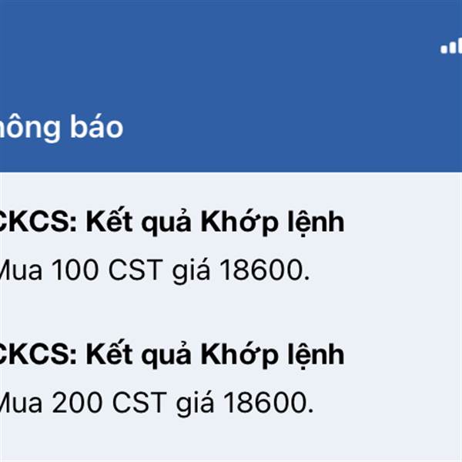
Task: Tap the status bar area beside signal icon
Action: [x=383, y=45]
